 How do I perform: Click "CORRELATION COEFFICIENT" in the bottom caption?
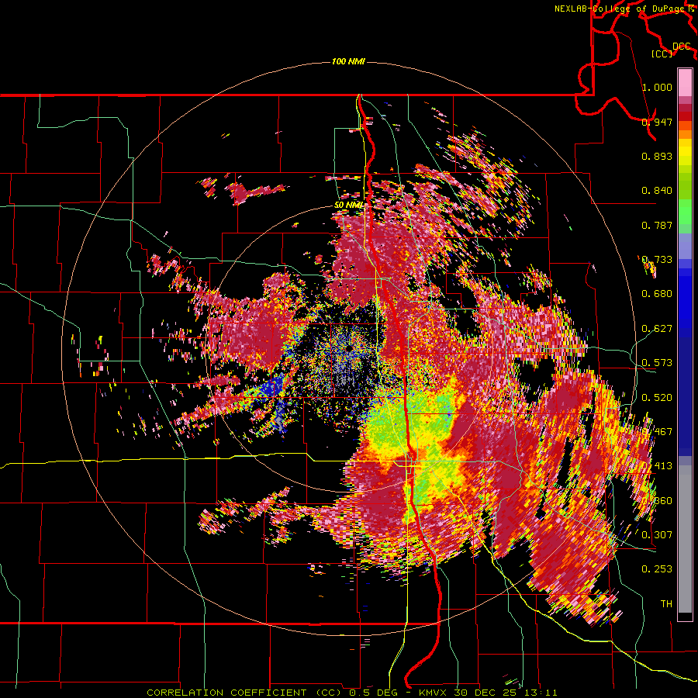[226, 693]
